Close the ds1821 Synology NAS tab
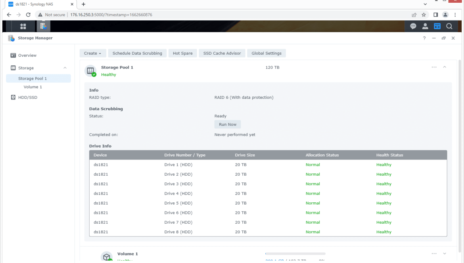Image resolution: width=464 pixels, height=263 pixels. tap(72, 4)
